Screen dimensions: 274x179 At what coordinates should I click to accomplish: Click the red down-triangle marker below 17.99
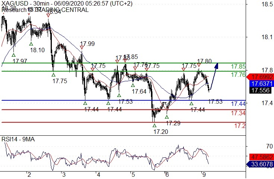82,48
